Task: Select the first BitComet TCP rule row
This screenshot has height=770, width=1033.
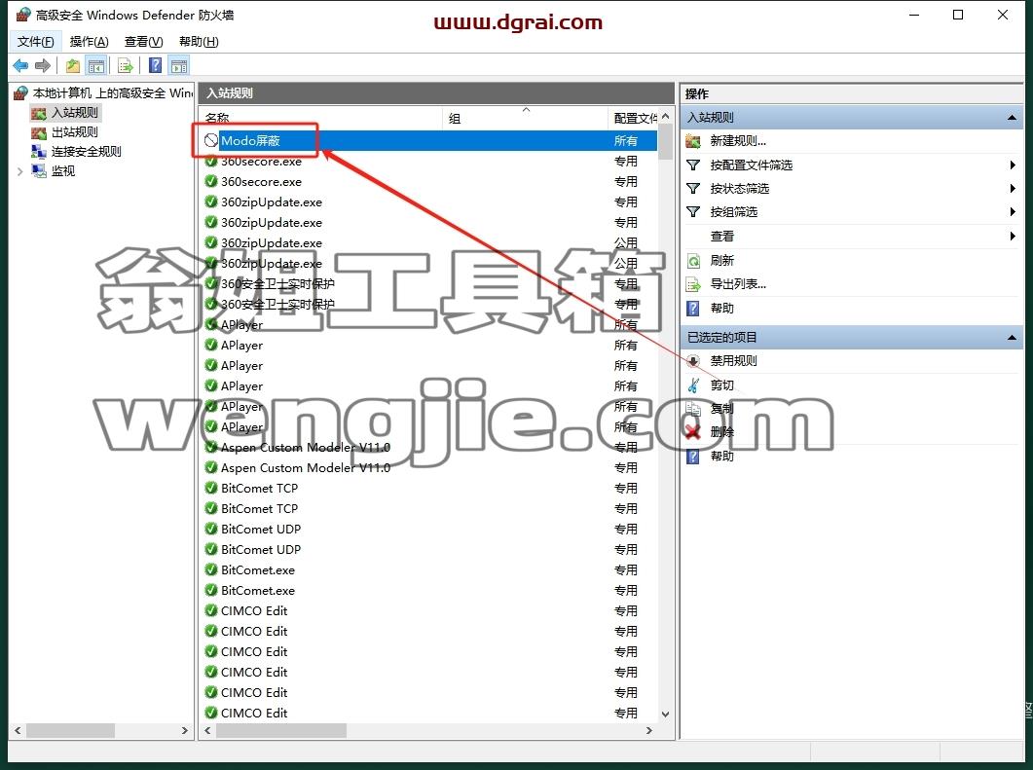Action: click(x=429, y=488)
